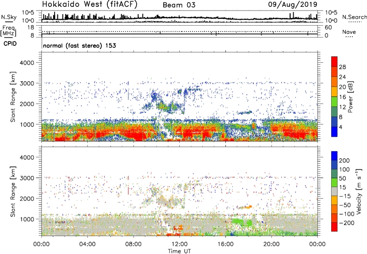
Task: Click the date '09/Aug/2019'
Action: [293, 5]
